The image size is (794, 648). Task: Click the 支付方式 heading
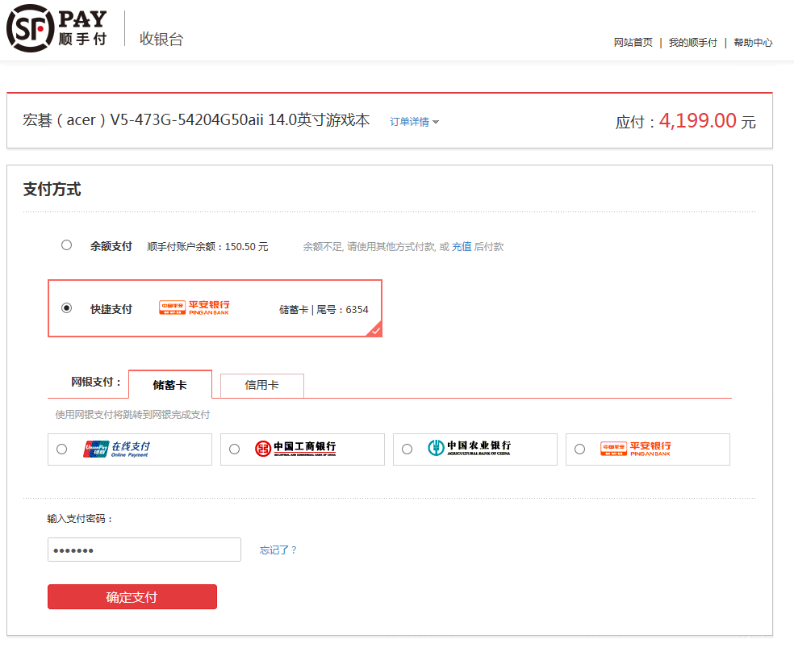[52, 190]
